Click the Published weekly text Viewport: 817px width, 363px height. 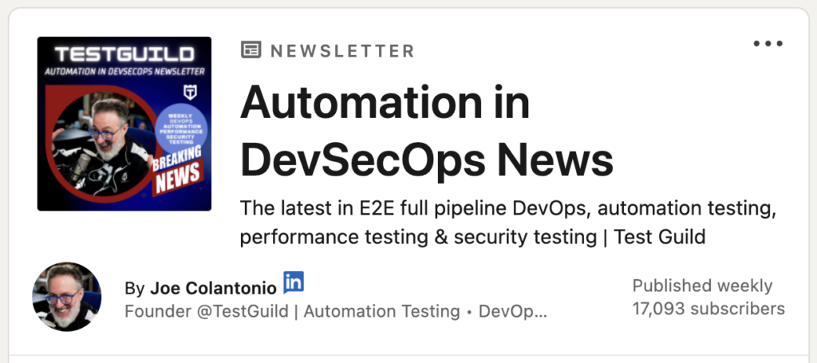click(x=702, y=286)
